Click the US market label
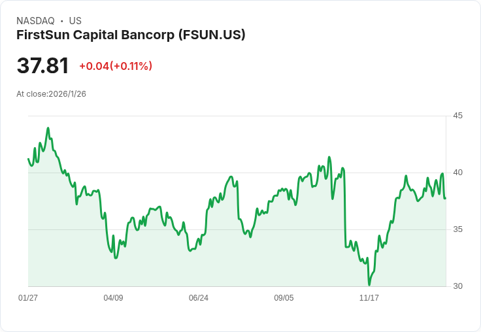481x332 pixels. coord(75,21)
